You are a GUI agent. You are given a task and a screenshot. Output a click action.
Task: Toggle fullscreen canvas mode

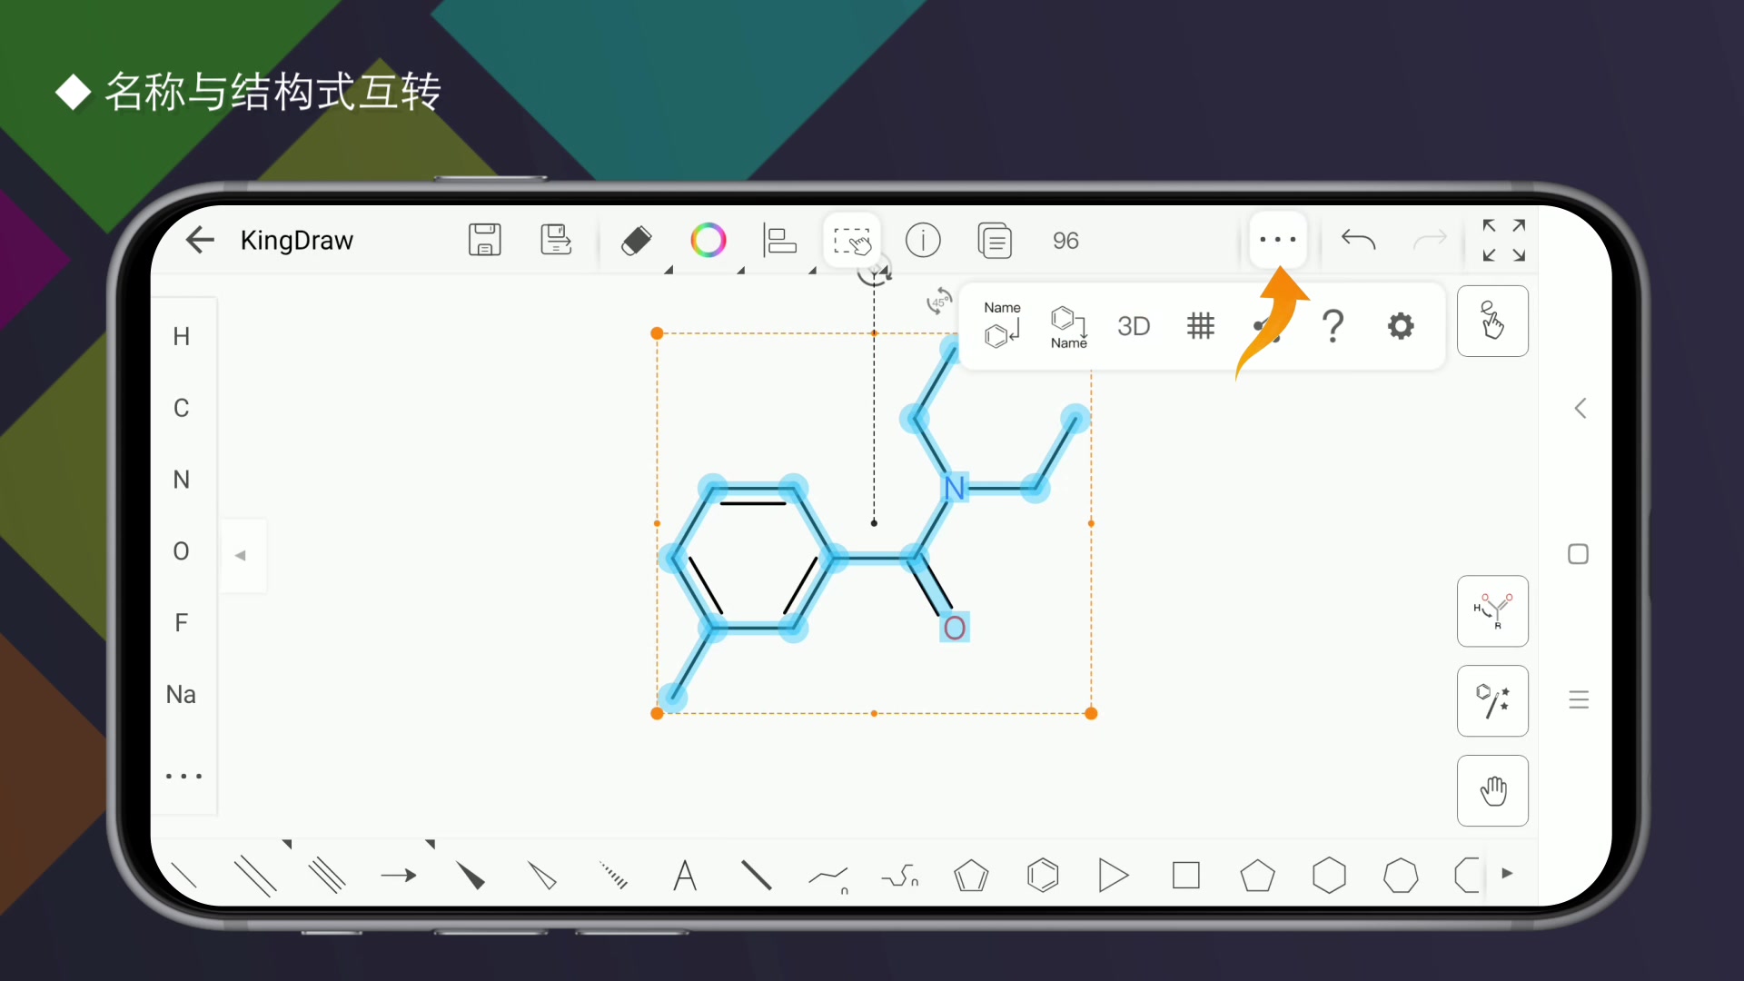(x=1503, y=241)
